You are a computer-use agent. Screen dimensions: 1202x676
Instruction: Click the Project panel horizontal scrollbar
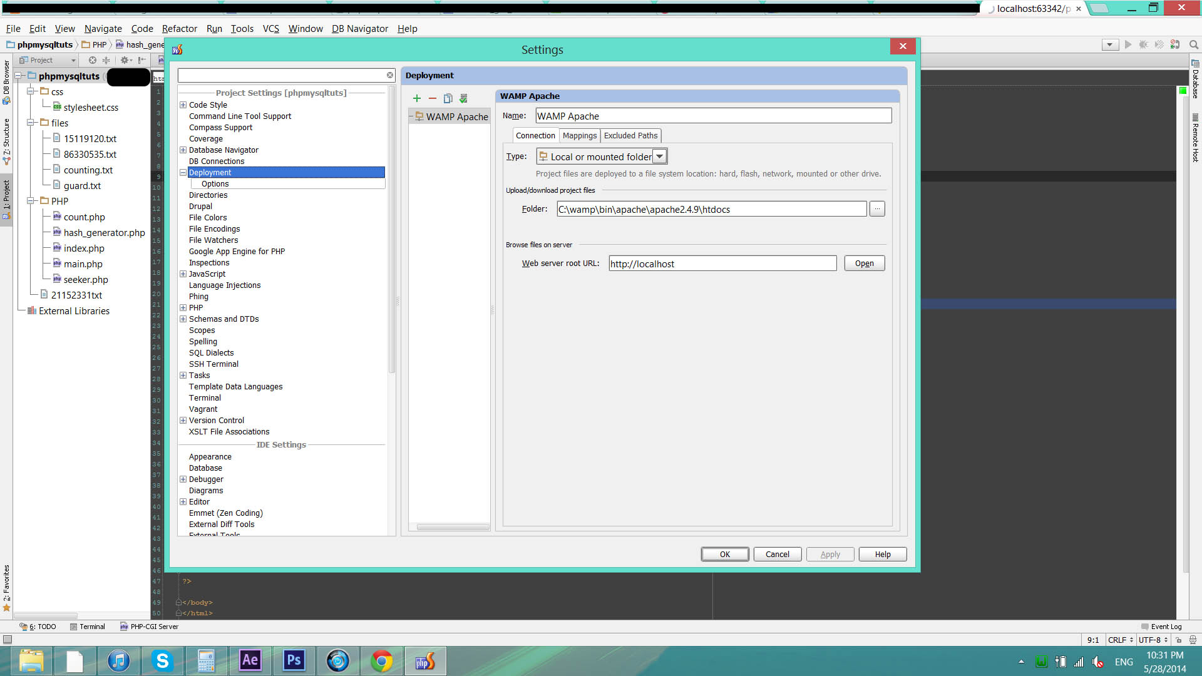coord(46,616)
